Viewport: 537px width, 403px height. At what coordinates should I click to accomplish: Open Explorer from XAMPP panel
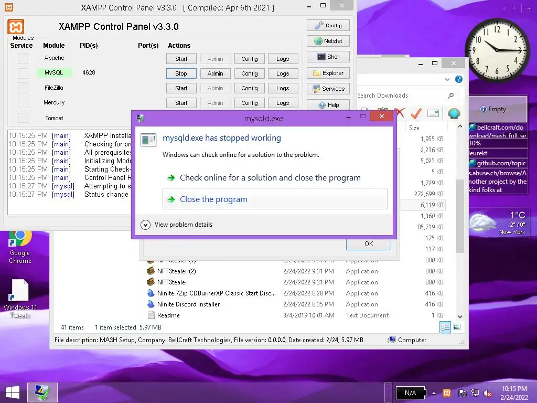(x=328, y=73)
